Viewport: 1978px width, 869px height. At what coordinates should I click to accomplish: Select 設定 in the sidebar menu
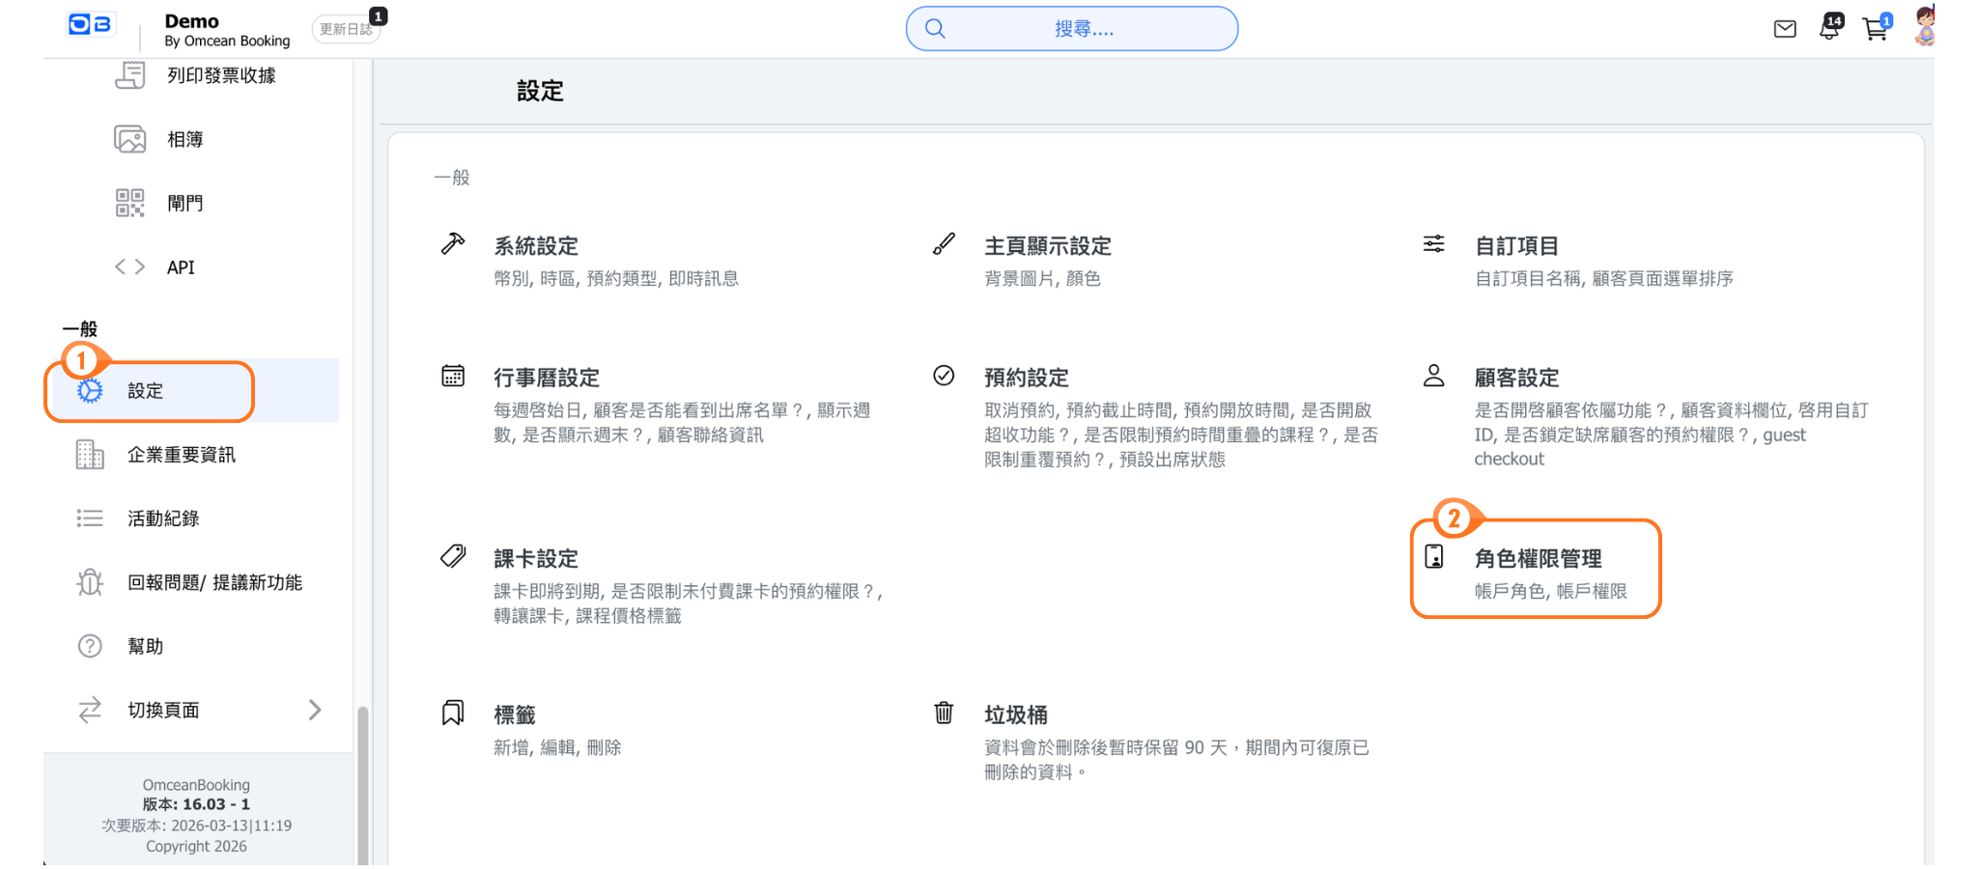click(146, 391)
